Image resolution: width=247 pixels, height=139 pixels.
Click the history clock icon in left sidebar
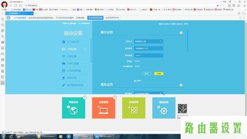pos(3,25)
